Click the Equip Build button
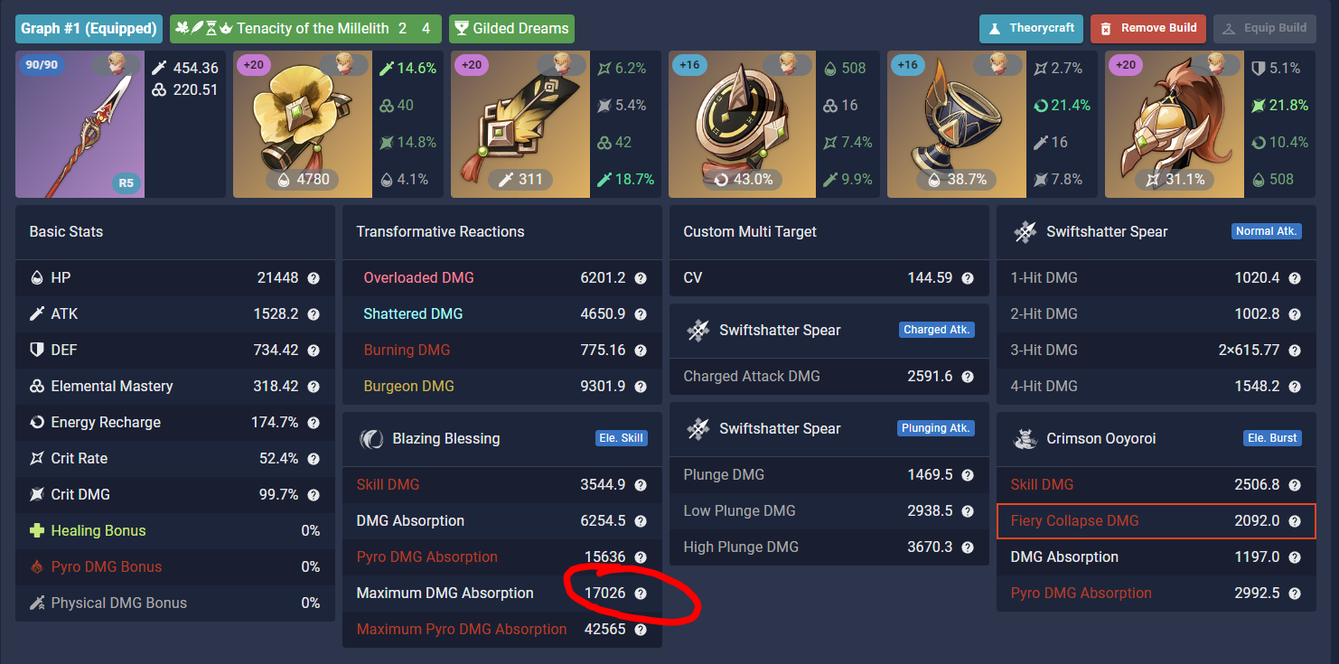The height and width of the screenshot is (664, 1339). tap(1264, 28)
